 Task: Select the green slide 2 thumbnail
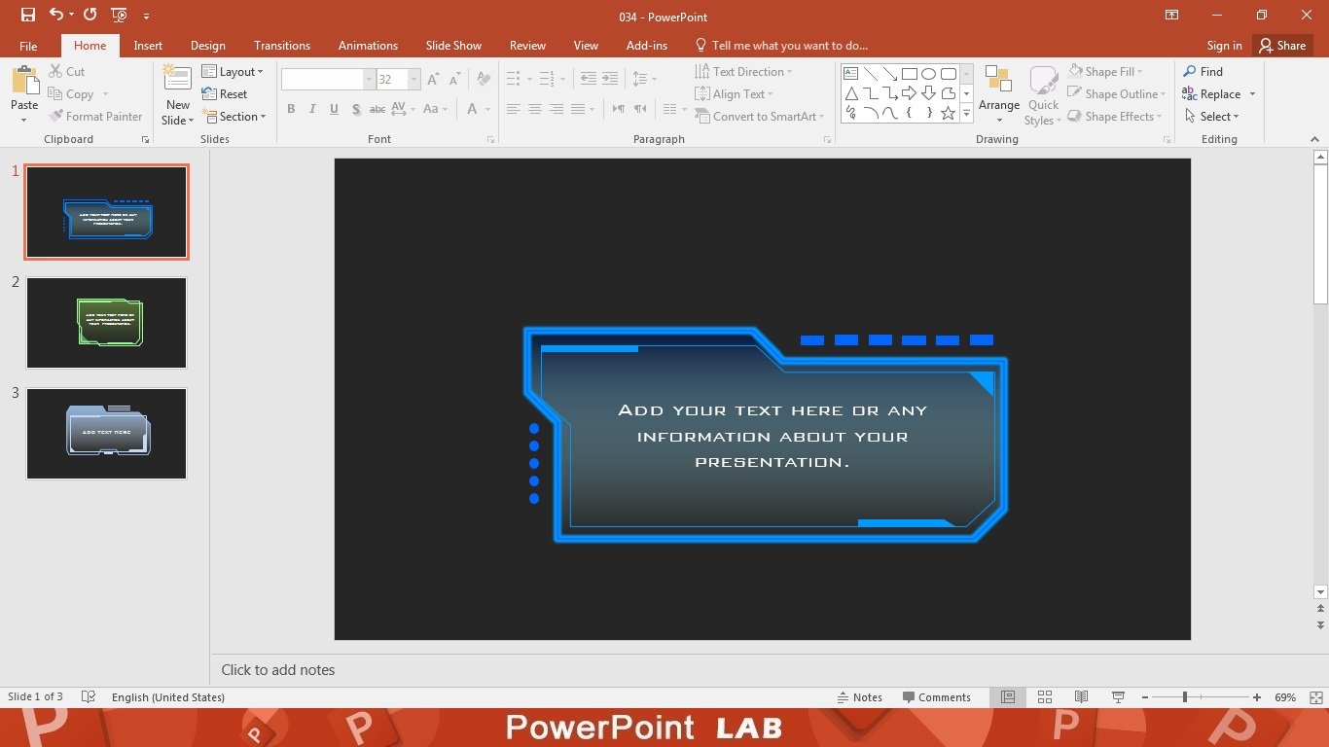click(106, 323)
